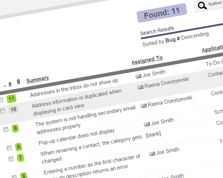Select the checkbox for bug 10

pos(3,111)
